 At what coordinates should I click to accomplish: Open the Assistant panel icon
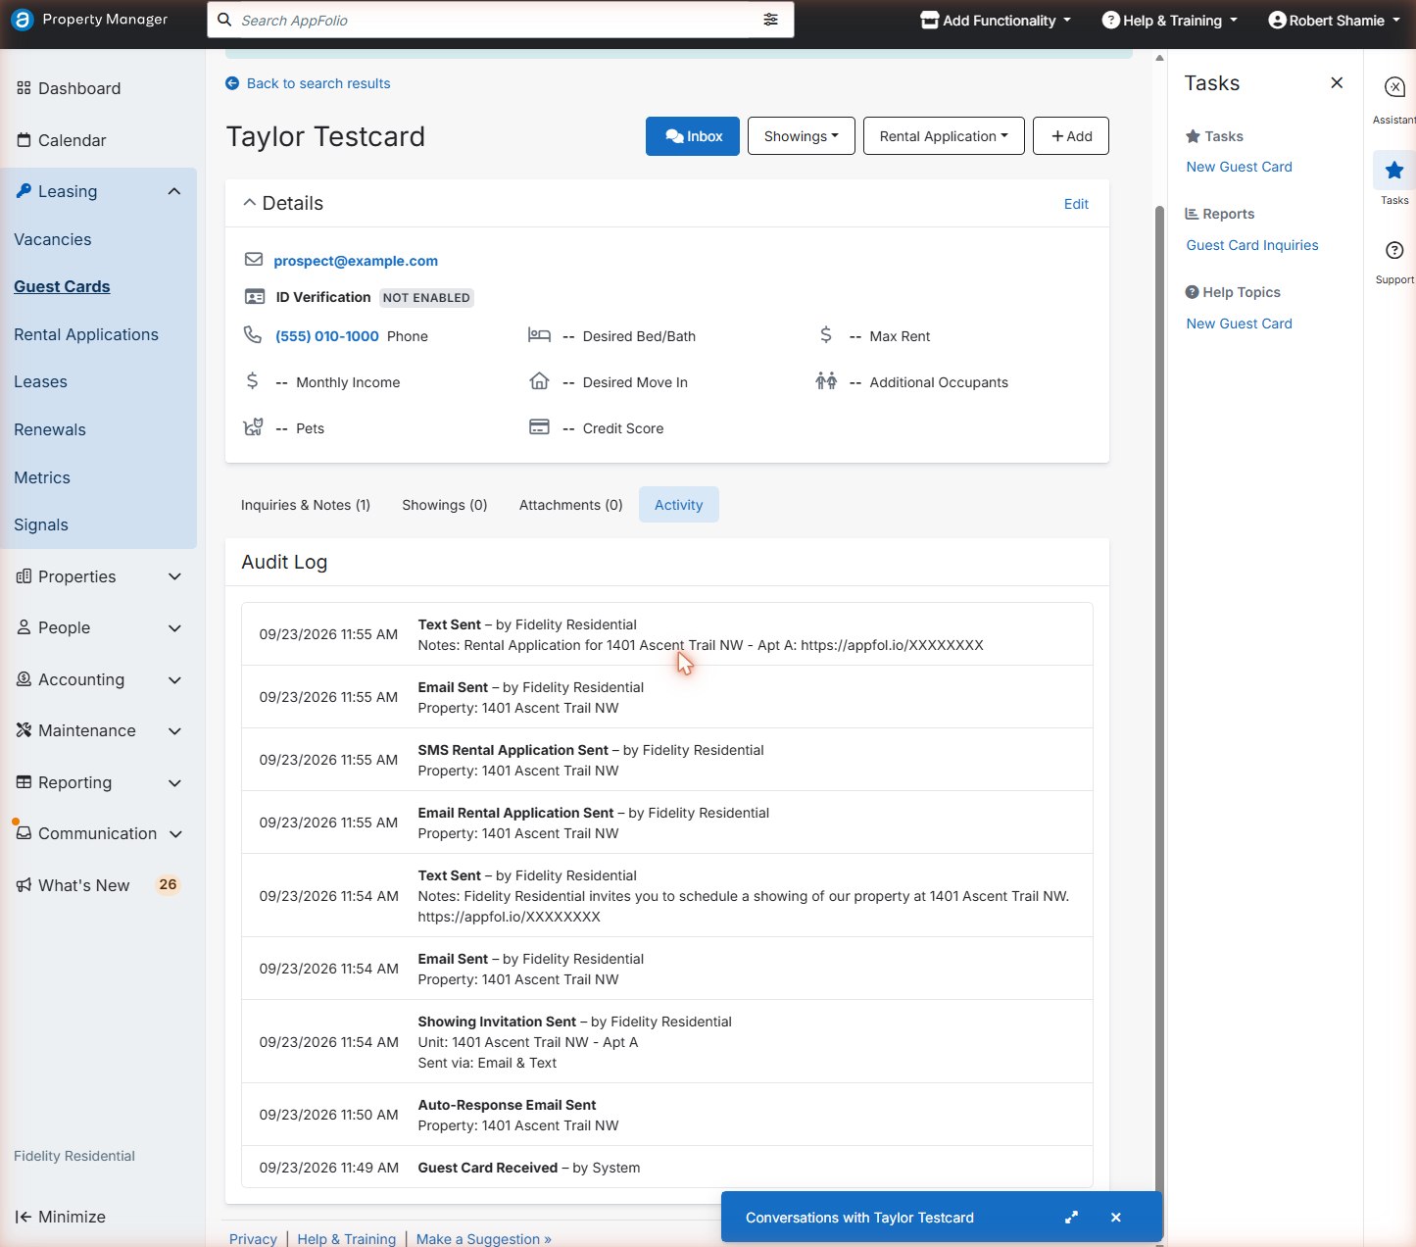(x=1393, y=87)
